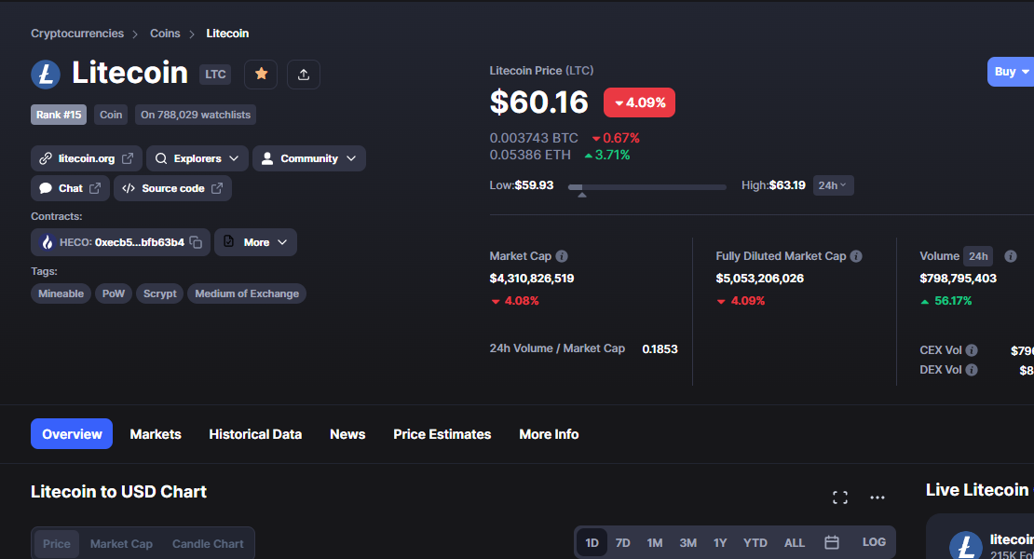1034x559 pixels.
Task: Click the Rank #15 badge
Action: pos(59,115)
